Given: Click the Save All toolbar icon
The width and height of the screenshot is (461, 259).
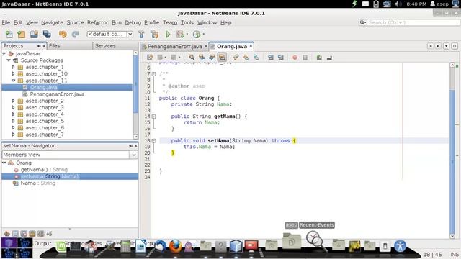Looking at the screenshot, I should point(47,35).
